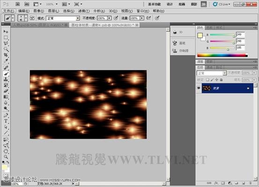Screen dimensions: 259x187
Task: Toggle lock all in Layers panel
Action: (221, 80)
